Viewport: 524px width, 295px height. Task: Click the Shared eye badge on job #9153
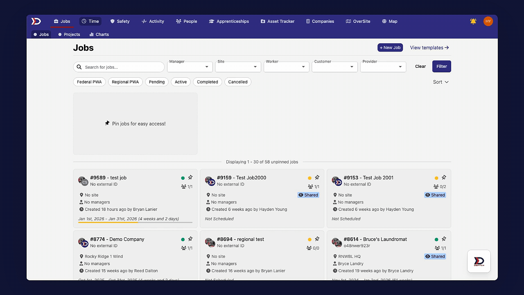pyautogui.click(x=435, y=195)
